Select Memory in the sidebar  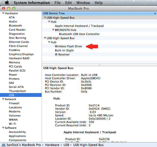14,62
